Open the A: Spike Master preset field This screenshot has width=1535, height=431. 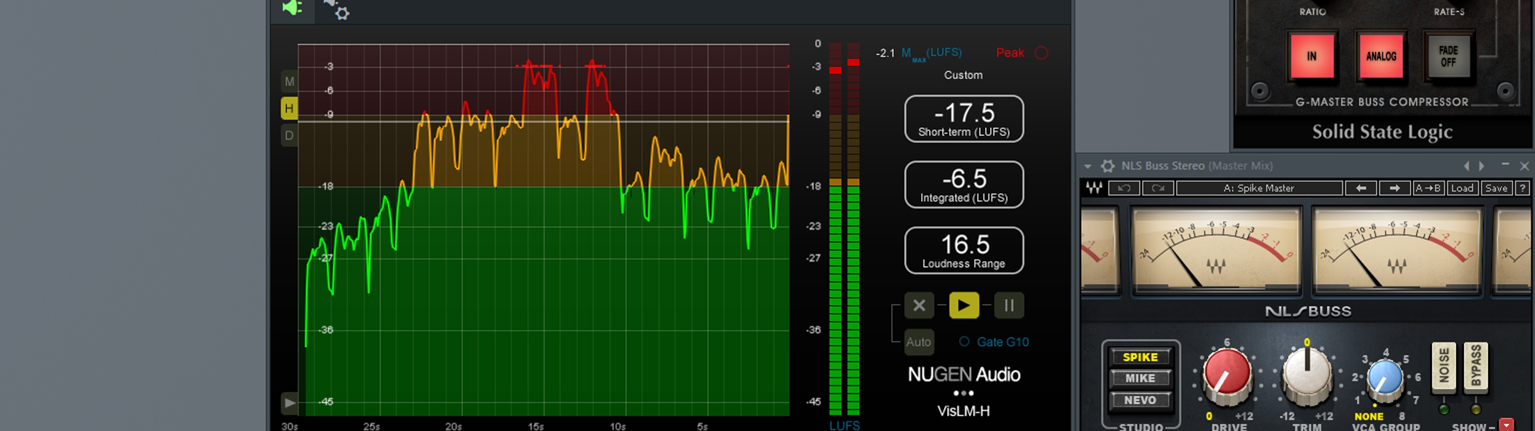(x=1258, y=188)
